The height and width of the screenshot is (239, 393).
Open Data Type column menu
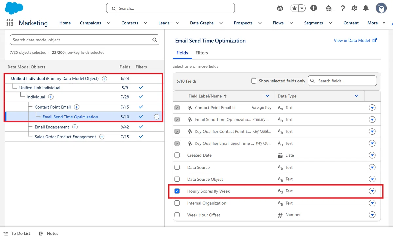(x=357, y=96)
